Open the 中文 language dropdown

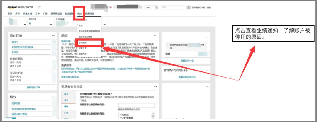[151, 8]
